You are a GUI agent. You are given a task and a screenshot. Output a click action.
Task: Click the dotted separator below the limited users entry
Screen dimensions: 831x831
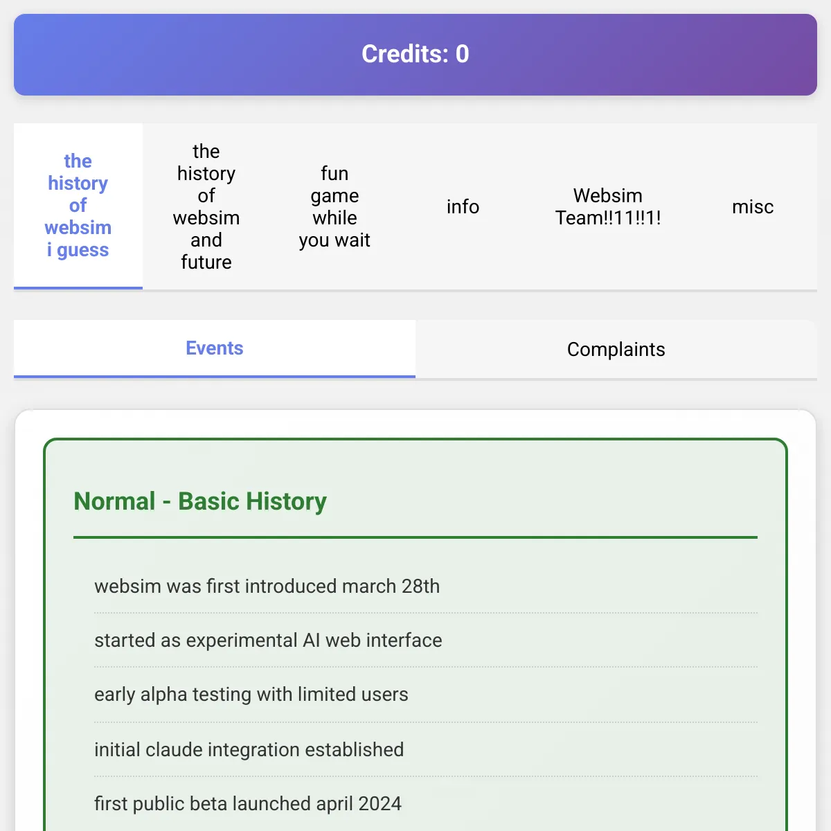426,722
